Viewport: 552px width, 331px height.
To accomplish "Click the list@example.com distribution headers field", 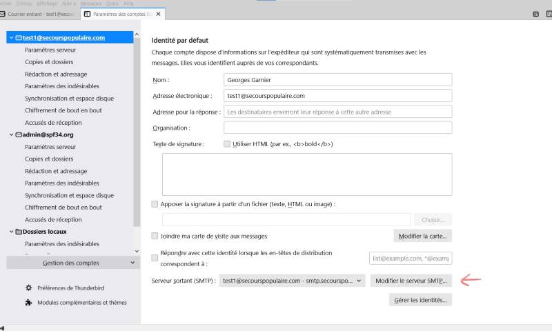I will (x=411, y=258).
